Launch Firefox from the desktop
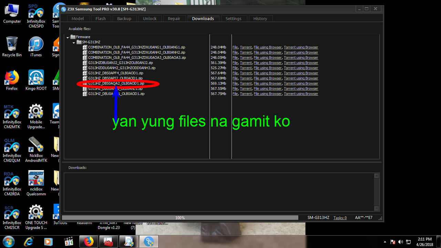The image size is (441, 248). point(11,77)
